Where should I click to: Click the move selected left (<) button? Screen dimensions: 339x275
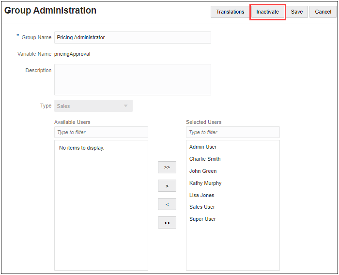(167, 204)
